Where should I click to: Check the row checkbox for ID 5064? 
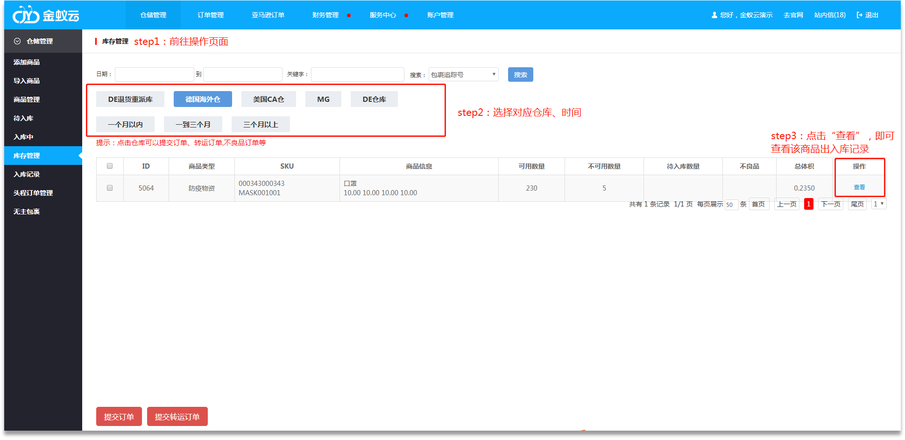(110, 188)
